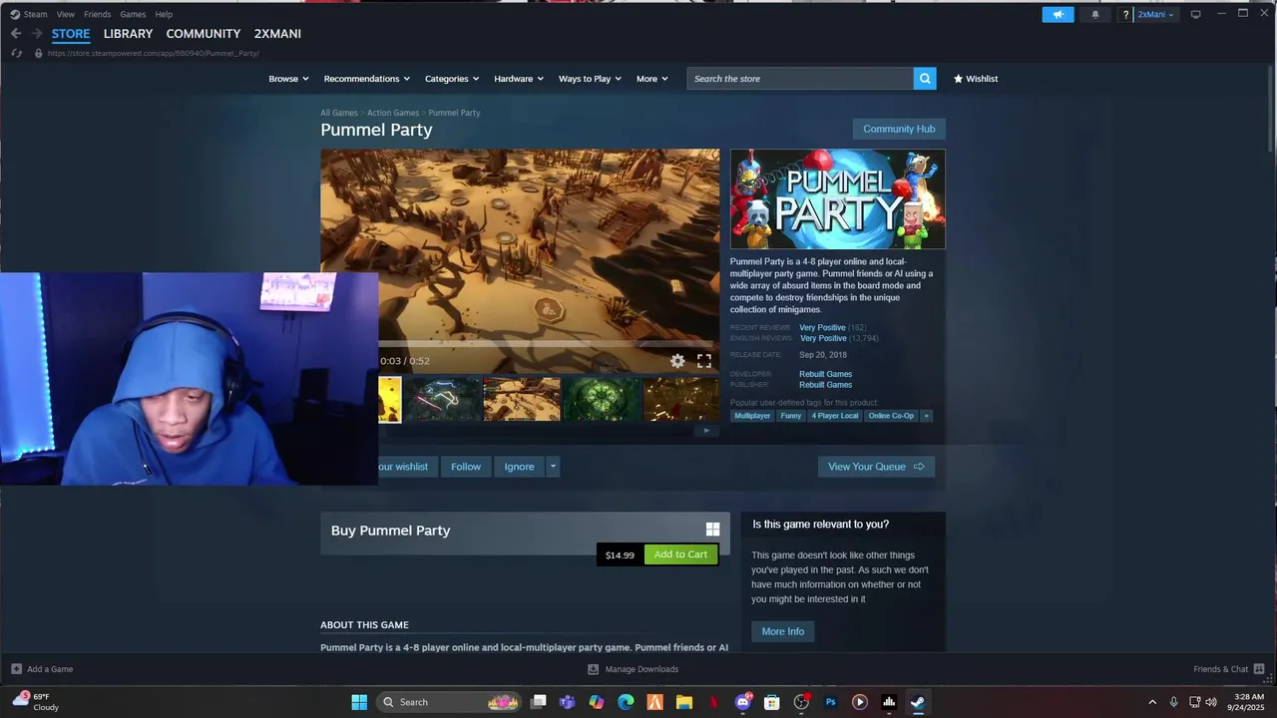The height and width of the screenshot is (718, 1277).
Task: Open video settings gear icon
Action: [x=677, y=361]
